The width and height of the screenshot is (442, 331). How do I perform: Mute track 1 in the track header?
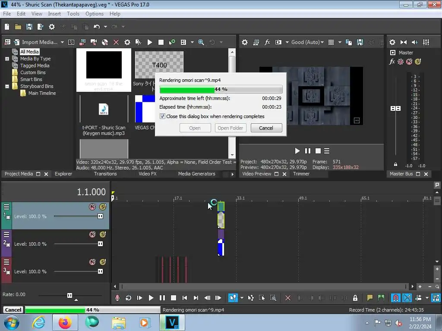point(92,207)
